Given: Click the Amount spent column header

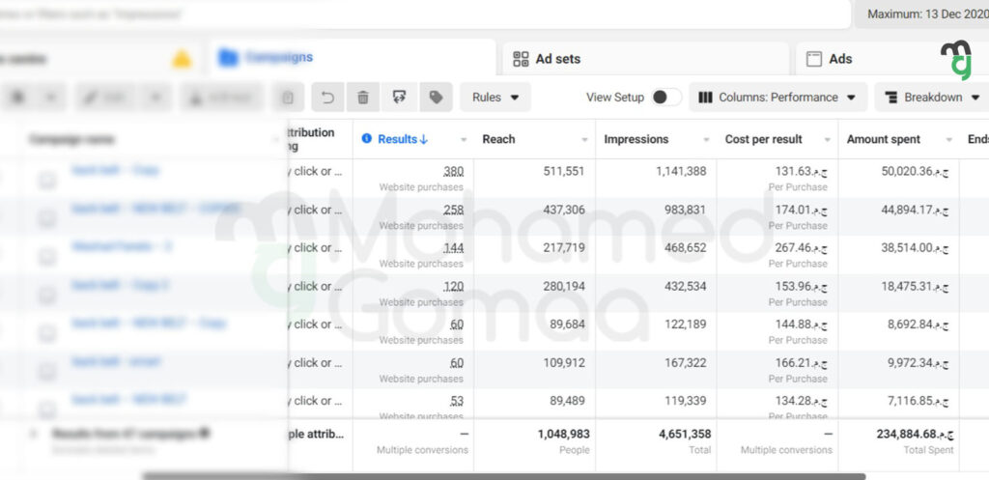Looking at the screenshot, I should pyautogui.click(x=884, y=139).
